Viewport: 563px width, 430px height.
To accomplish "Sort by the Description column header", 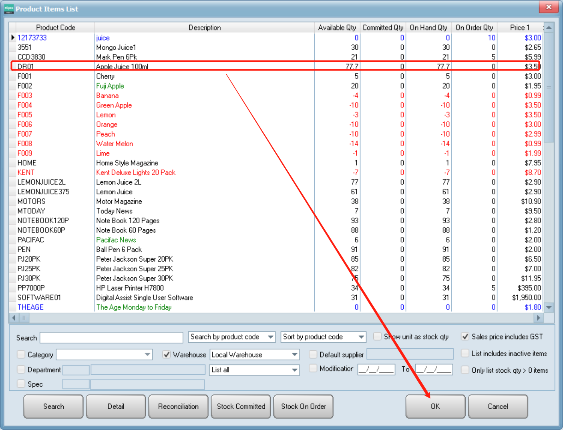I will 204,28.
